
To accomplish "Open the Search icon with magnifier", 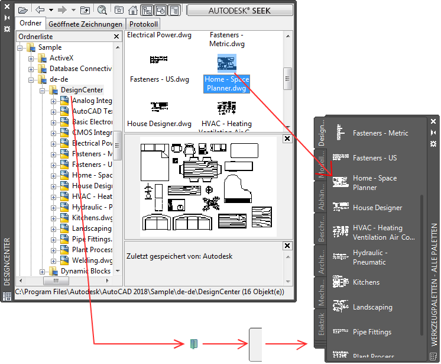I will click(x=102, y=11).
